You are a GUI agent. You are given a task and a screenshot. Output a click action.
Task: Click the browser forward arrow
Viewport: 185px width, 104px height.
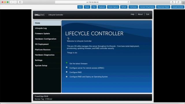(x=15, y=2)
